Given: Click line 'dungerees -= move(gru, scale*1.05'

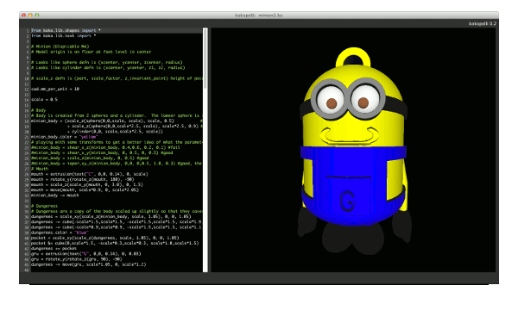Looking at the screenshot, I should 89,264.
